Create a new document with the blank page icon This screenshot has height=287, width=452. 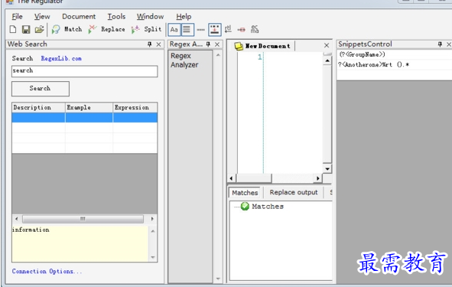click(13, 29)
